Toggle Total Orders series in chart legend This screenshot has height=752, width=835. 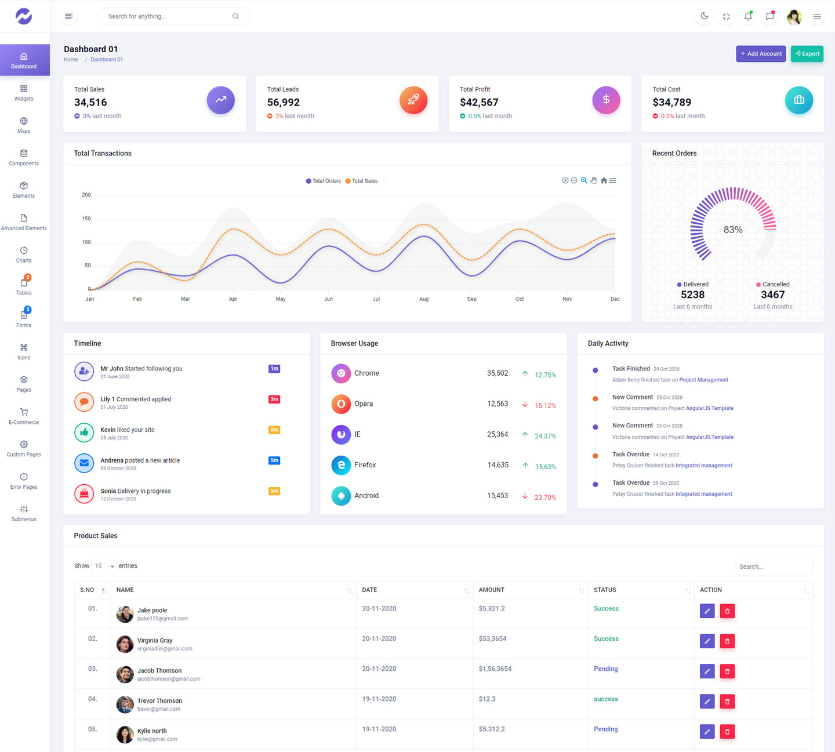324,181
